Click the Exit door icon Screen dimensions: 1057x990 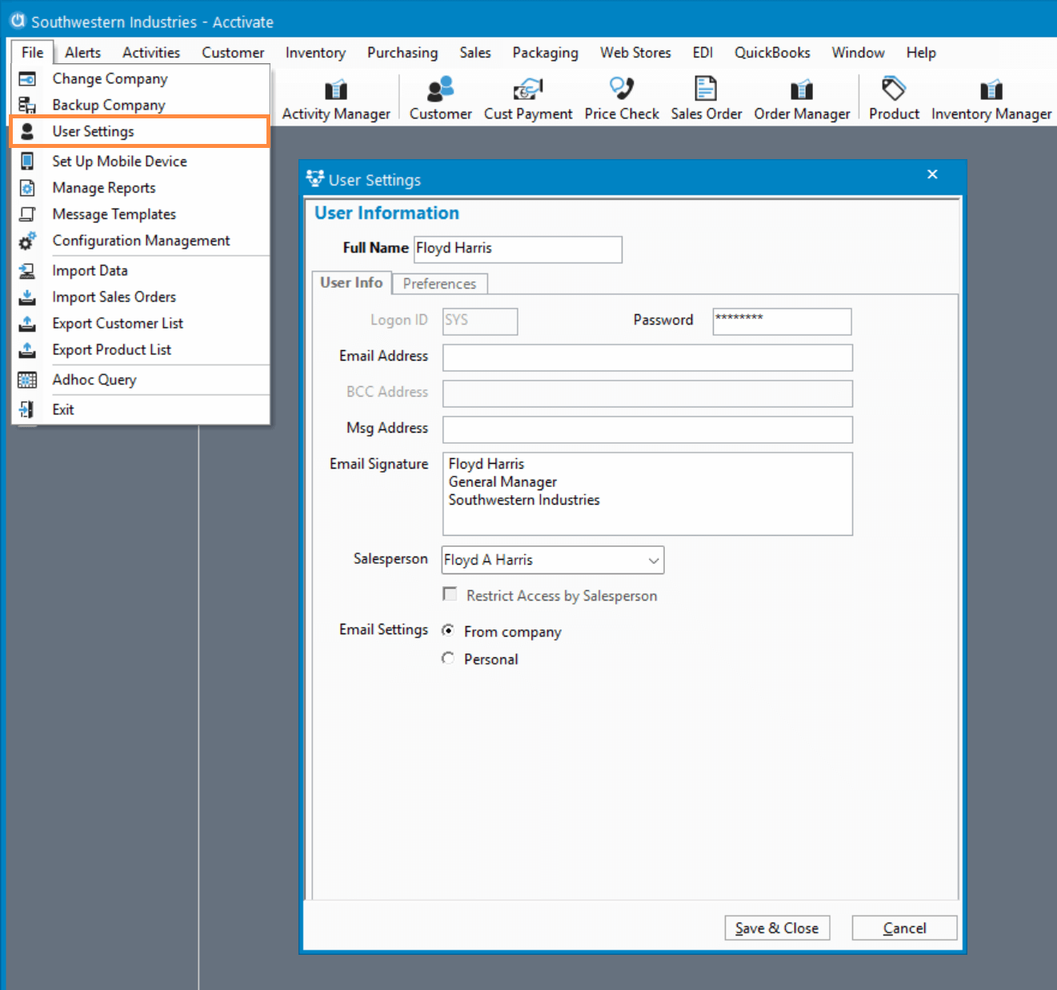[x=27, y=409]
